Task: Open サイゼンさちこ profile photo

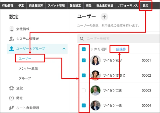Action: pos(95,75)
